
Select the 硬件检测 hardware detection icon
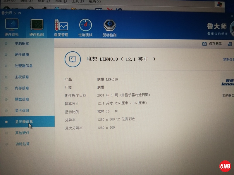[37, 26]
